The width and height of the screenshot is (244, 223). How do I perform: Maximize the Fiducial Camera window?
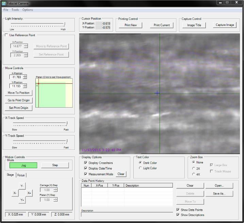coord(227,2)
